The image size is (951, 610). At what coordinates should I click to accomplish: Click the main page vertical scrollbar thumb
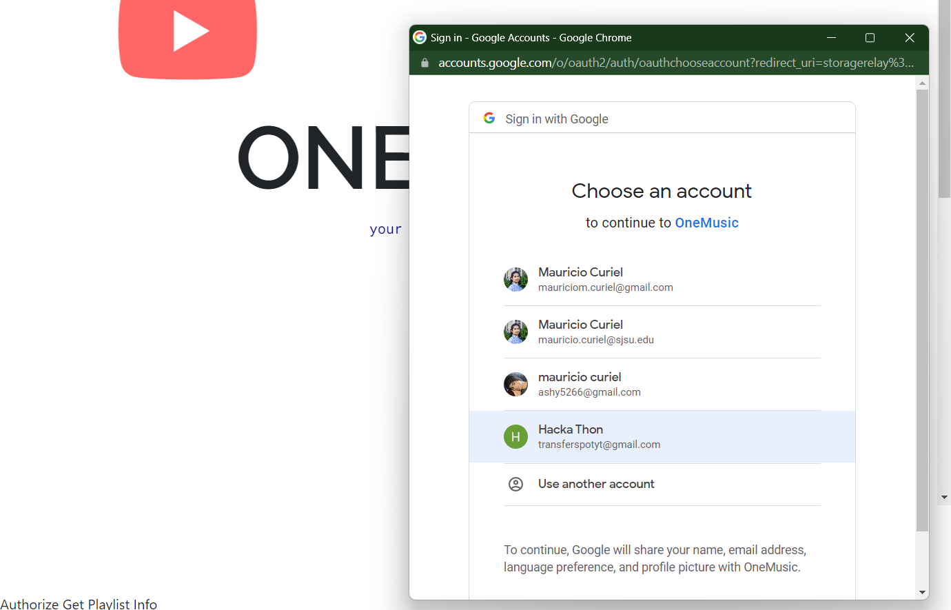coord(944,99)
